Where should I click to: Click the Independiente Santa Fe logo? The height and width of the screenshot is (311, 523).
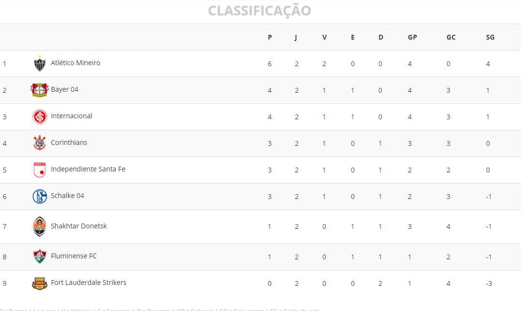(x=40, y=170)
